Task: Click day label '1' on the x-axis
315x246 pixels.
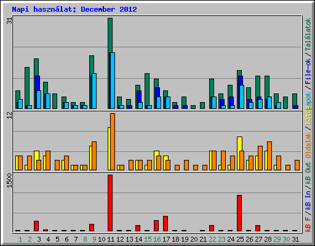Action: [x=20, y=239]
